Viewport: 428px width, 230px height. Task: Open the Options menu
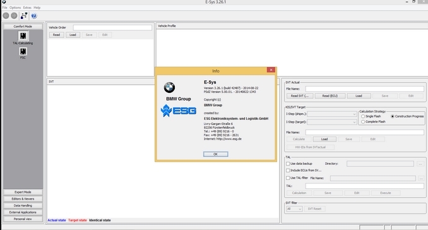[15, 8]
